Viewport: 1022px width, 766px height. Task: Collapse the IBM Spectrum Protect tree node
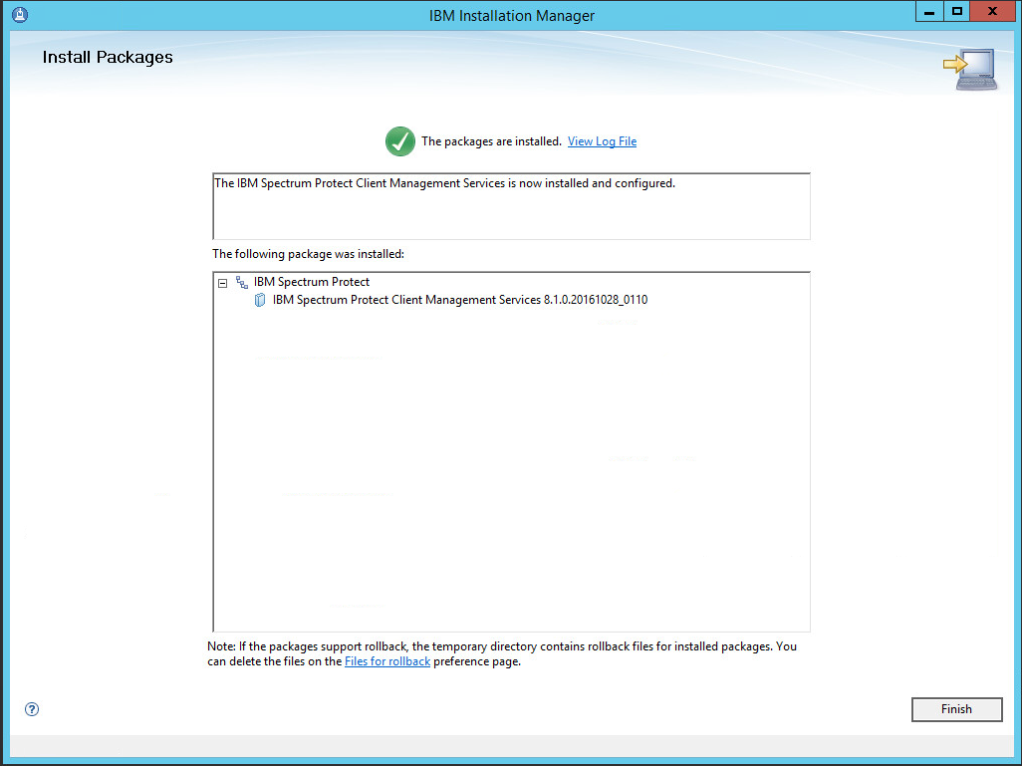(222, 283)
